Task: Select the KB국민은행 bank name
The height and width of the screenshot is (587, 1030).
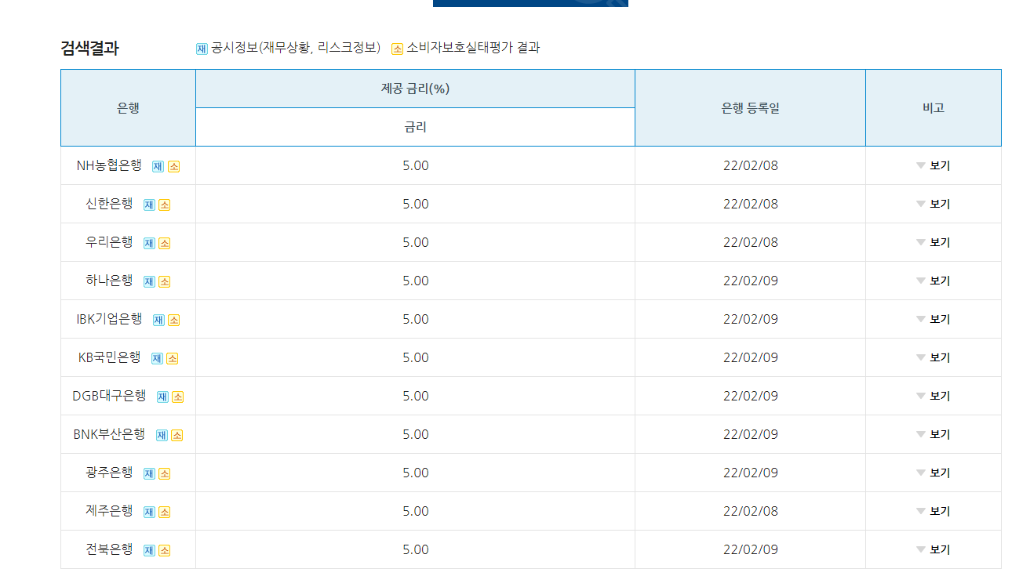Action: pos(110,357)
